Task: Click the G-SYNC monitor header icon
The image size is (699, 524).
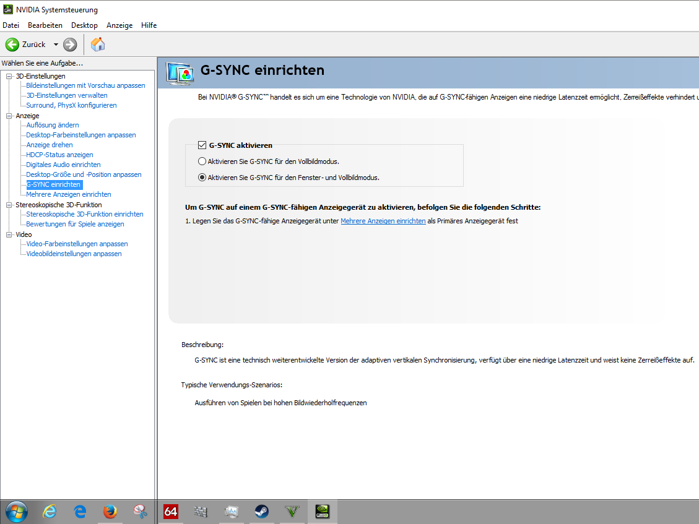Action: pyautogui.click(x=180, y=73)
